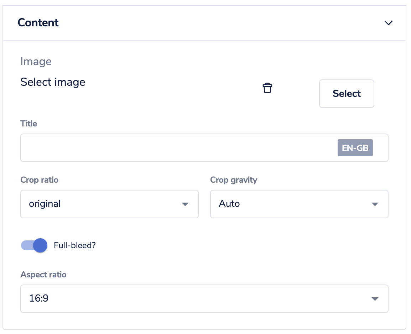Click the '16:9' aspect ratio value

pos(39,298)
